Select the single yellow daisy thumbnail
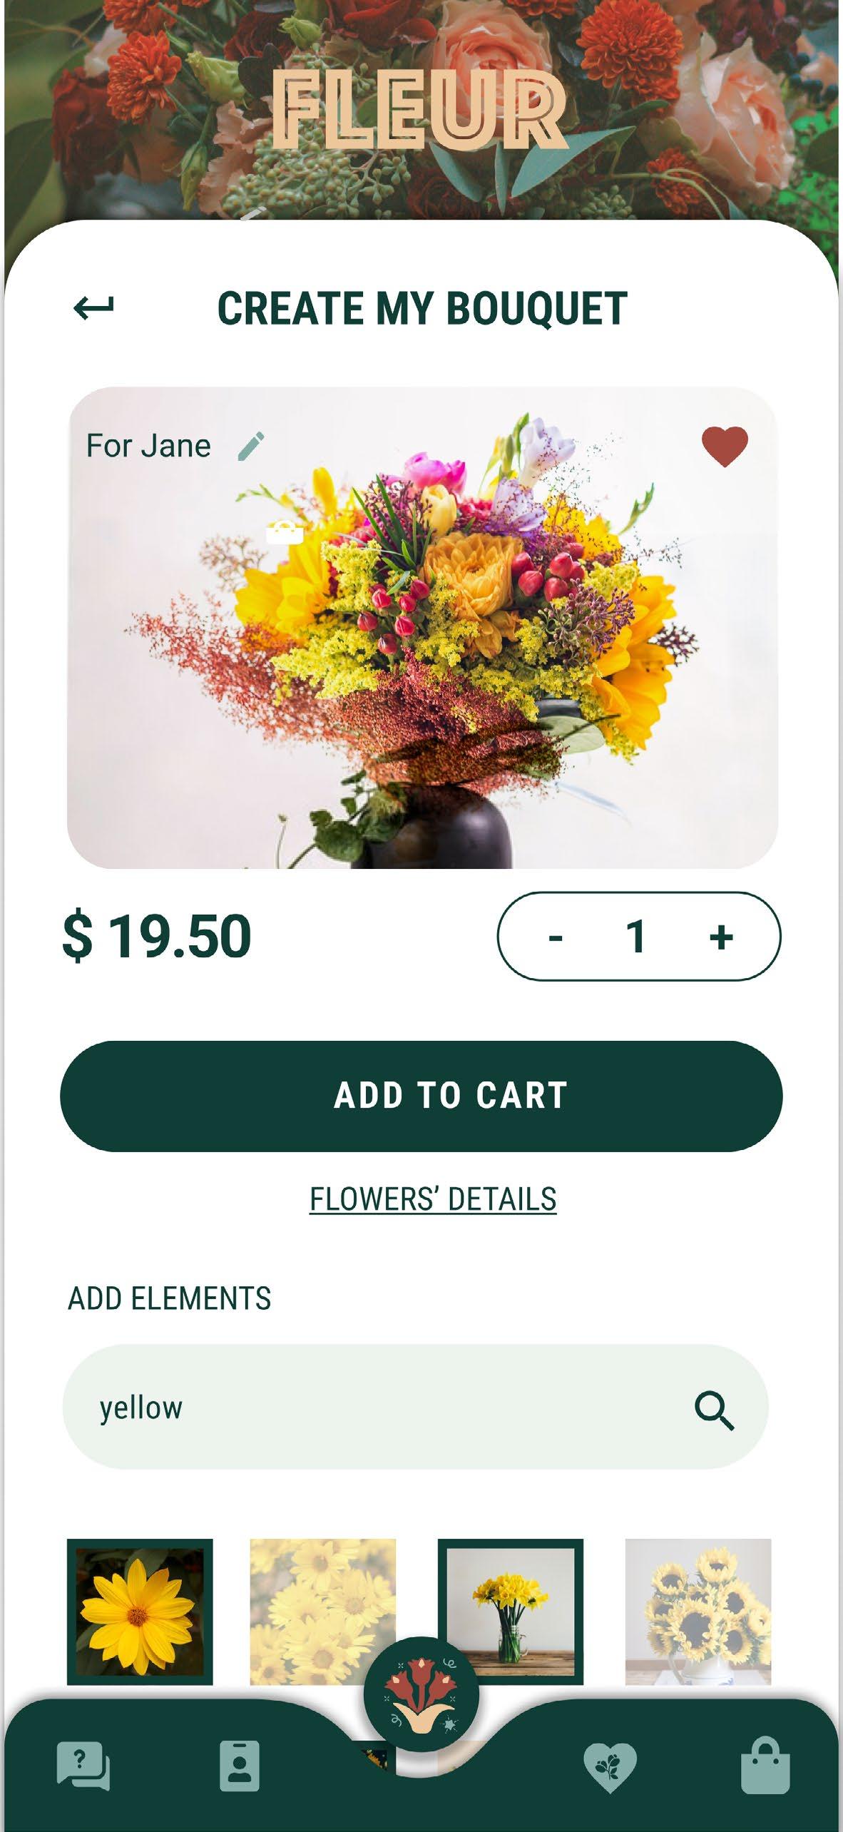 point(140,1612)
